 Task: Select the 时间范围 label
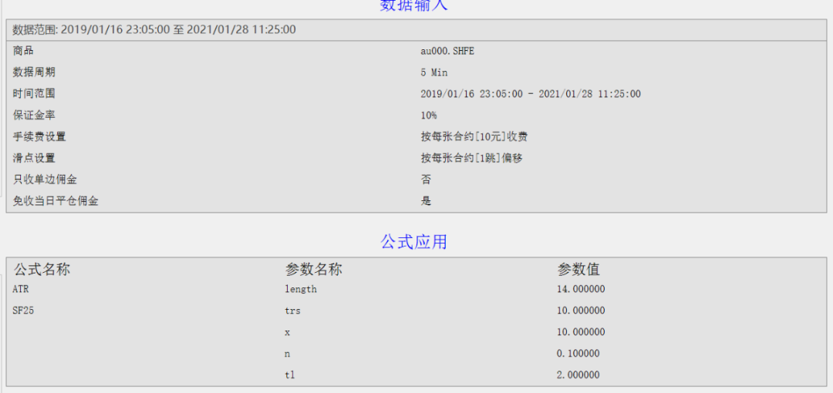[33, 93]
